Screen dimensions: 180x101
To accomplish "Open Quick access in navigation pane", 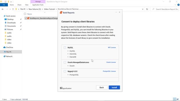I will coord(11,16).
